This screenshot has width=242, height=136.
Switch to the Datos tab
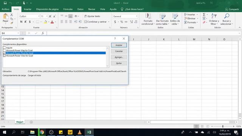tap(80, 9)
